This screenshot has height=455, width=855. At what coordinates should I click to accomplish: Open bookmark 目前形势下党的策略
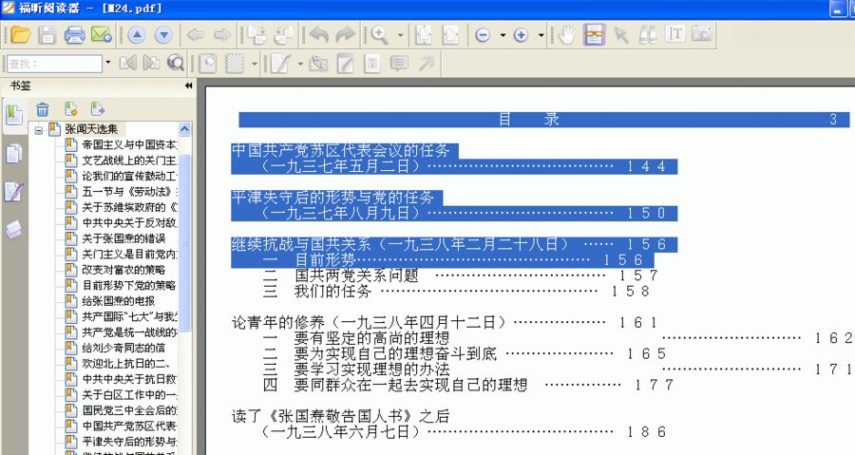coord(129,286)
